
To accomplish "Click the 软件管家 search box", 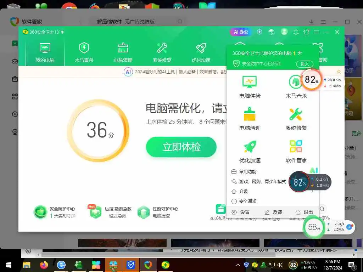I will tap(138, 22).
